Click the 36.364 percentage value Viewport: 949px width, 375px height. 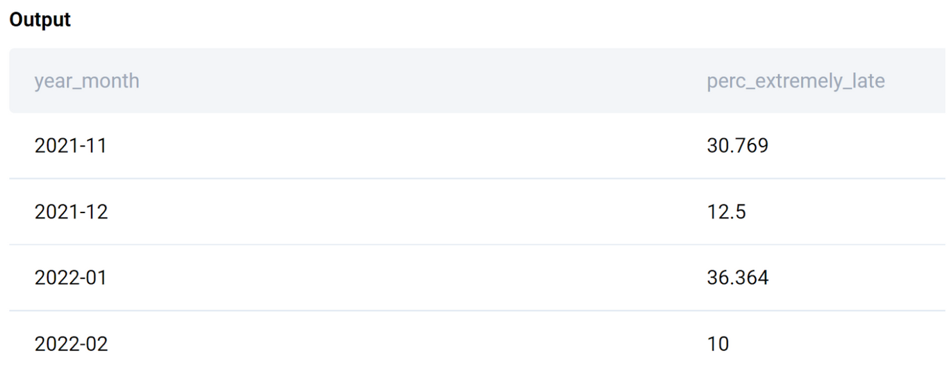[738, 278]
